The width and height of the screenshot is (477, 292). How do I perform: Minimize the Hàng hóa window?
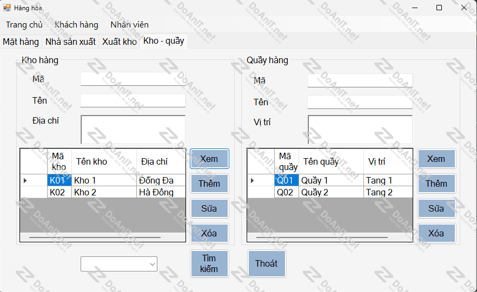415,8
